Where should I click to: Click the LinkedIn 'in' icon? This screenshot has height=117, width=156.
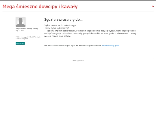(153, 6)
